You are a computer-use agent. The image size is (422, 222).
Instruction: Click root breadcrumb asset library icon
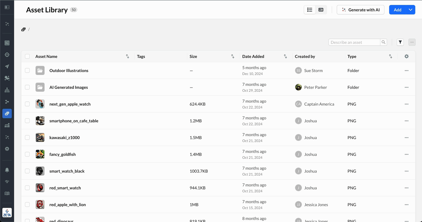(x=23, y=29)
